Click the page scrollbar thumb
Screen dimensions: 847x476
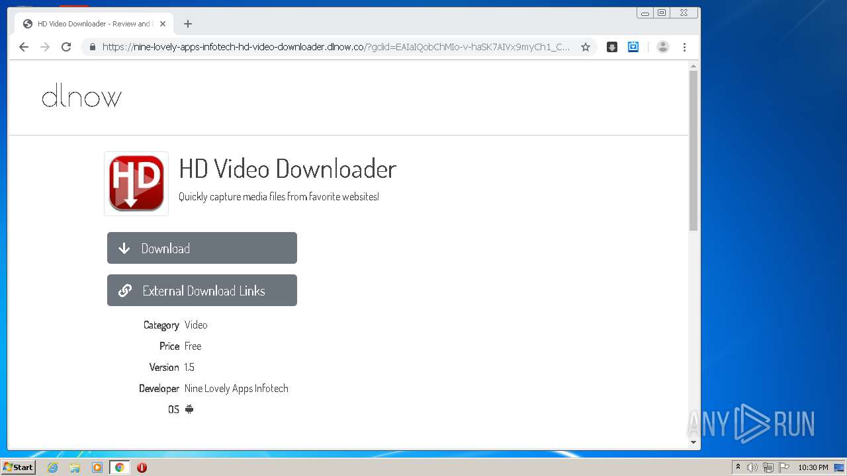pos(693,151)
